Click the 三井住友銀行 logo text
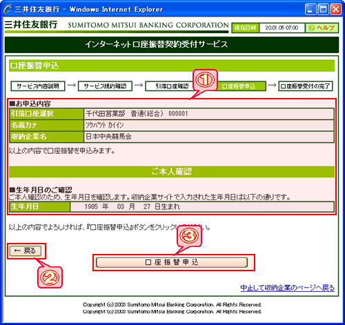Viewport: 345px width, 325px height. [x=31, y=24]
